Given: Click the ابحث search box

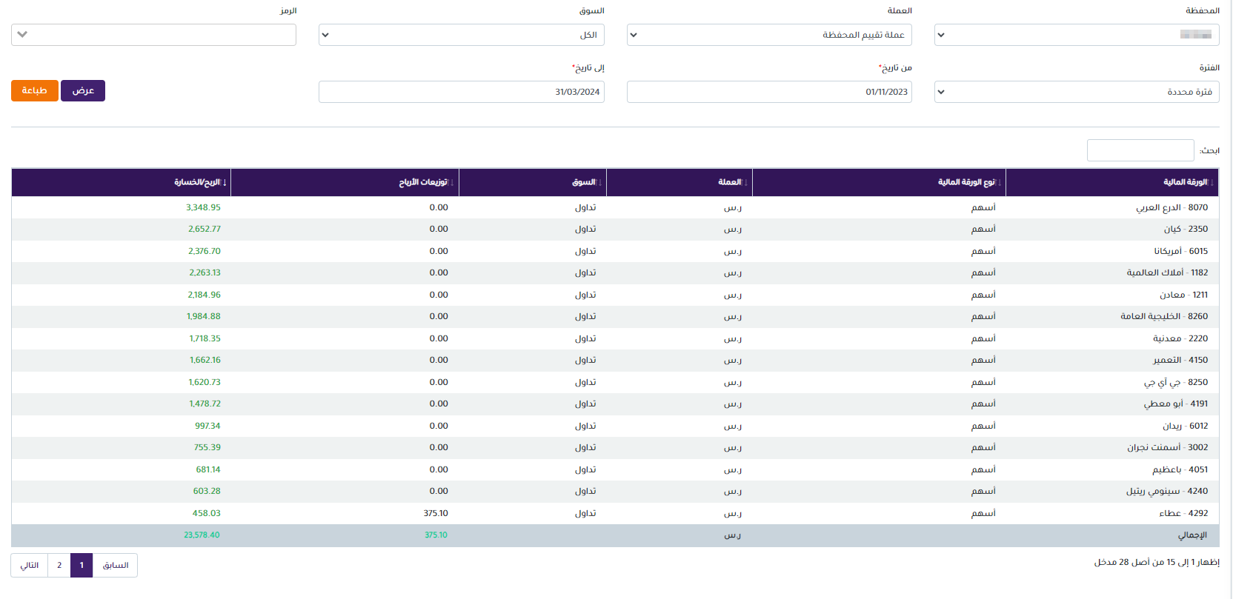Looking at the screenshot, I should pos(1140,150).
